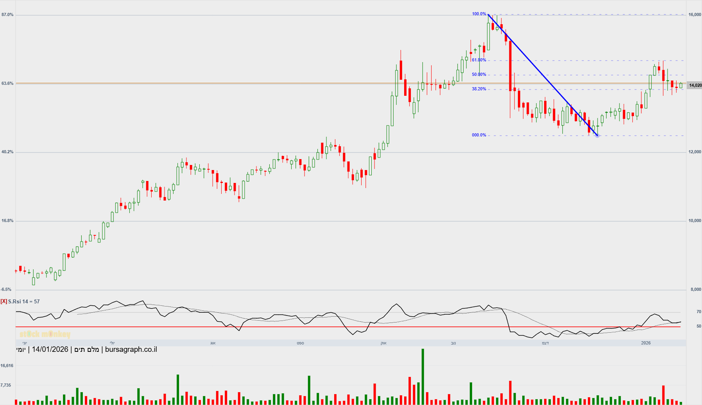The image size is (702, 405).
Task: Click the 50.00% Fibonacci level label
Action: click(x=479, y=75)
